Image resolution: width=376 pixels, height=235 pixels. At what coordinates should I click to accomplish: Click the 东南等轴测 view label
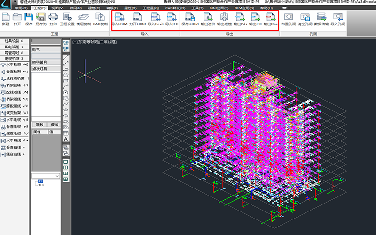pyautogui.click(x=88, y=42)
